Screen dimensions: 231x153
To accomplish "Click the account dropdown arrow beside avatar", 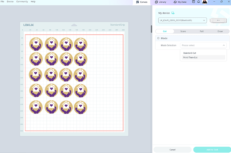I will [x=209, y=2].
